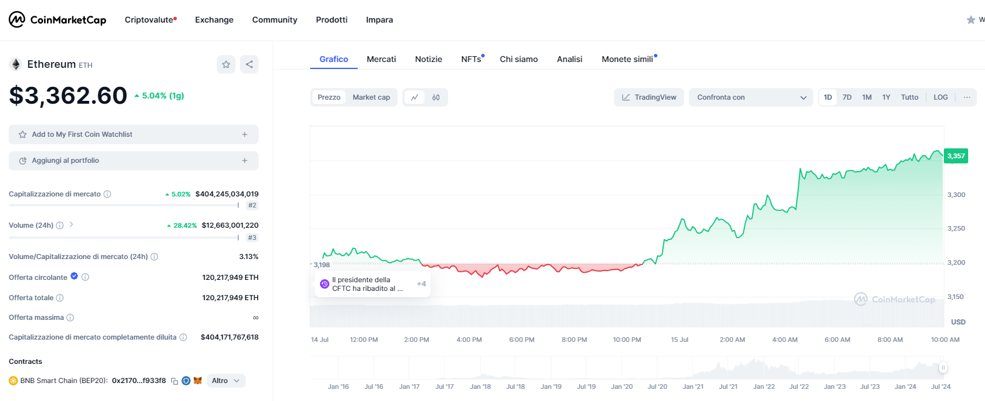Click Add to My First Coin Watchlist
985x401 pixels.
(133, 134)
